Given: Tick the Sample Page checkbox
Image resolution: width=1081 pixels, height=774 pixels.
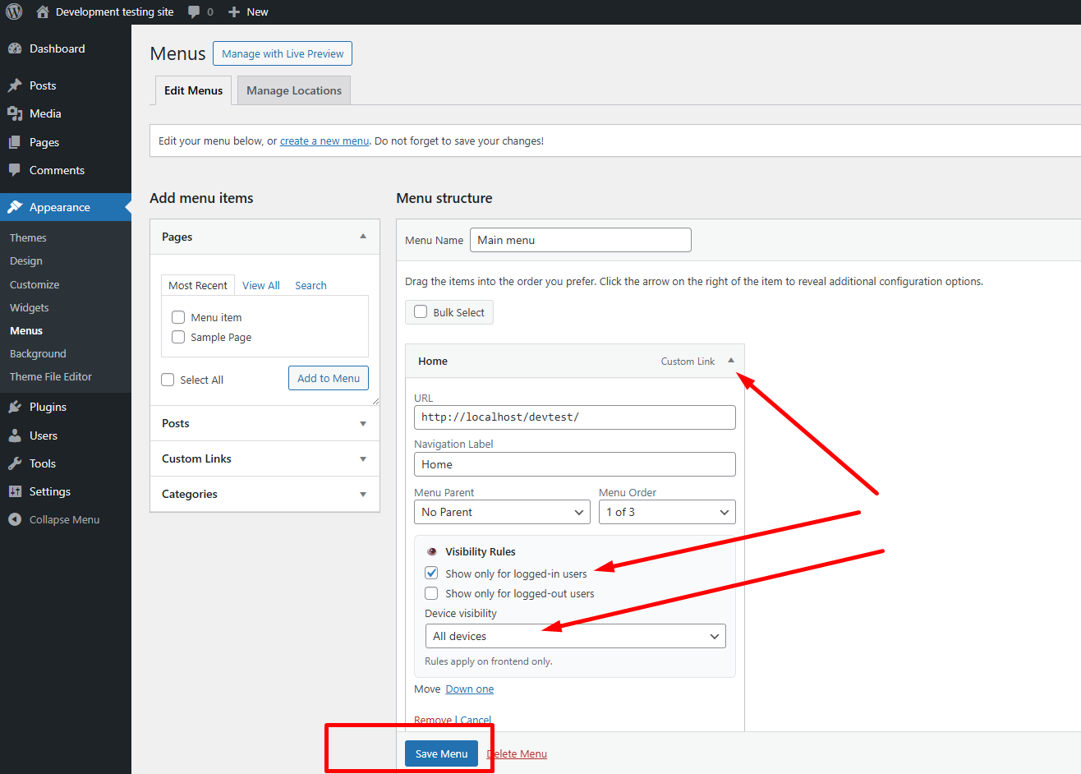Looking at the screenshot, I should tap(178, 337).
